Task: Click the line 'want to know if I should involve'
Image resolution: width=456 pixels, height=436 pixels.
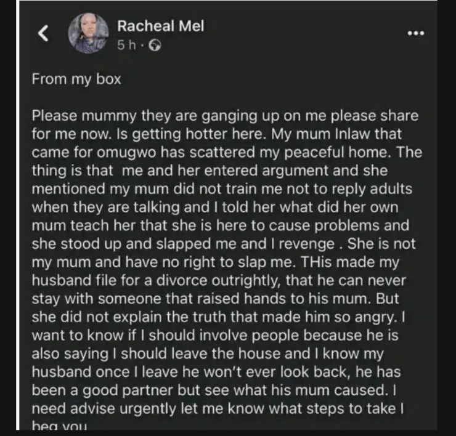Action: click(215, 336)
